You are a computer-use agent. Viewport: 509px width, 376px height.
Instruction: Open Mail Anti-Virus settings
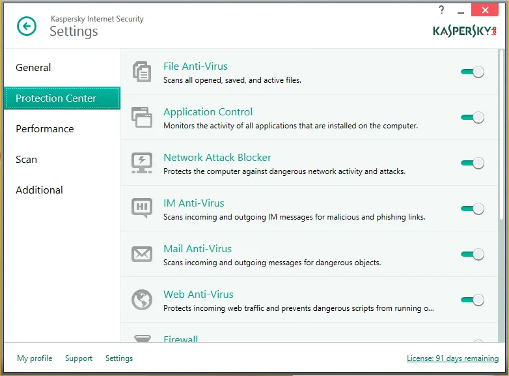(x=197, y=249)
